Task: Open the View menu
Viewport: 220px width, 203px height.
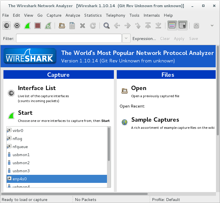Action: [x=29, y=15]
